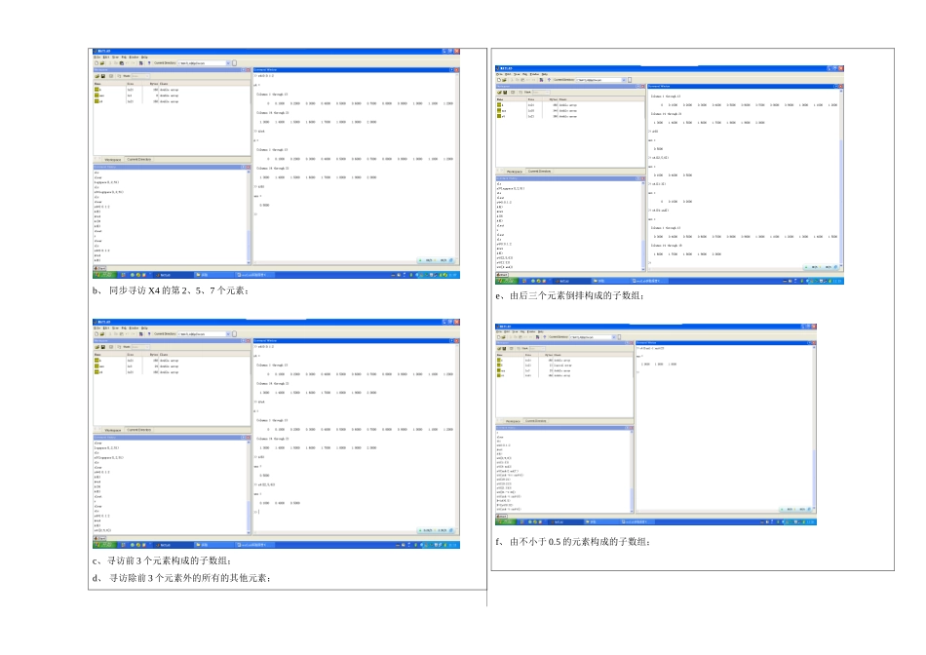Switch to Current Directory tab above caption e
The width and height of the screenshot is (926, 655).
[x=539, y=172]
